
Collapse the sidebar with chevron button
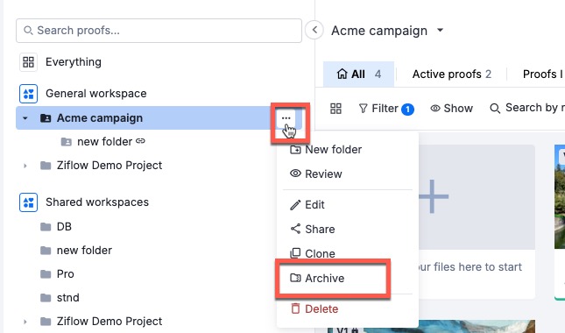(x=314, y=30)
